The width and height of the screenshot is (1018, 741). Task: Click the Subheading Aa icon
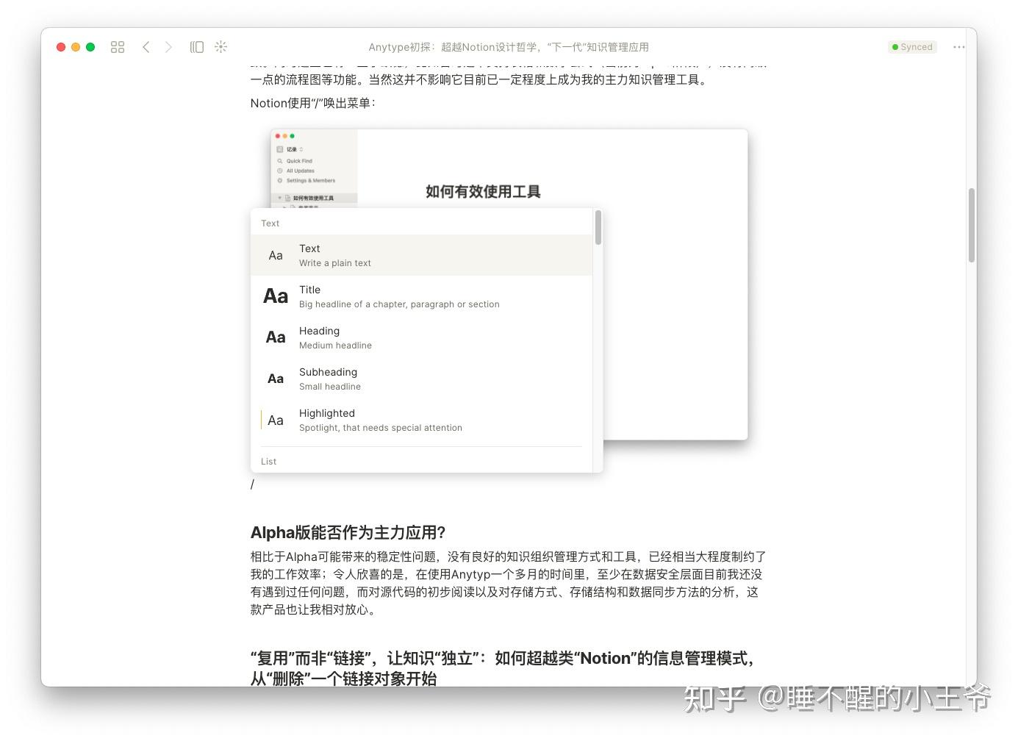pyautogui.click(x=276, y=379)
